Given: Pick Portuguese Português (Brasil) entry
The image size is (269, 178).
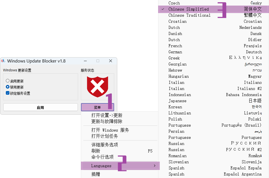Looking at the screenshot, I should click(x=214, y=125).
